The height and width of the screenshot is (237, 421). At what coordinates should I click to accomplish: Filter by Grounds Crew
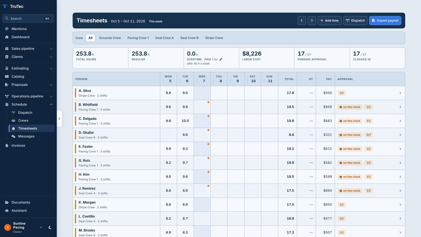pos(110,38)
